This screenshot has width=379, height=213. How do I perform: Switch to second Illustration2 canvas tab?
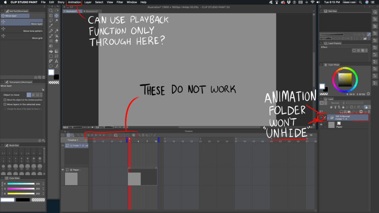coord(92,11)
